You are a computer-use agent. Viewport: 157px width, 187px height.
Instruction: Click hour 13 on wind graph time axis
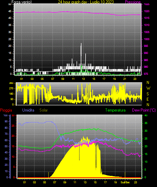[83, 79]
